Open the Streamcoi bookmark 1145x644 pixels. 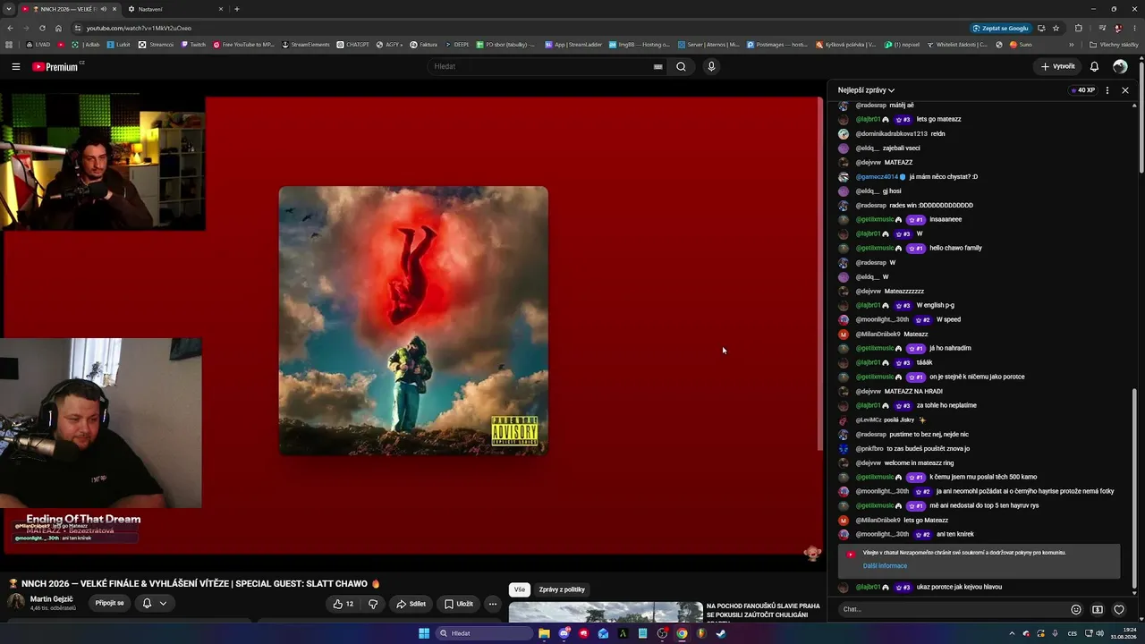click(156, 44)
